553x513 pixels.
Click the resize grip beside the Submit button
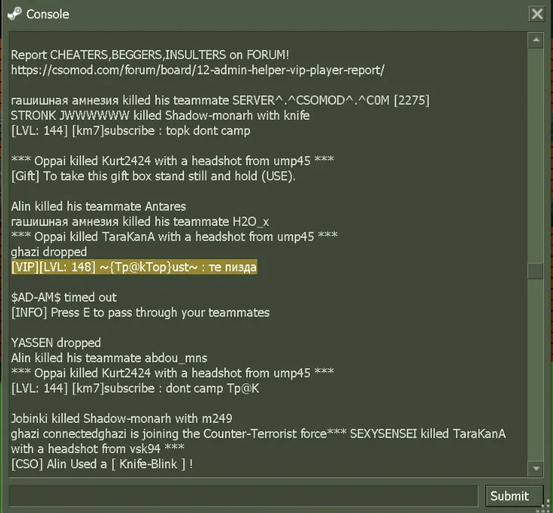click(548, 503)
